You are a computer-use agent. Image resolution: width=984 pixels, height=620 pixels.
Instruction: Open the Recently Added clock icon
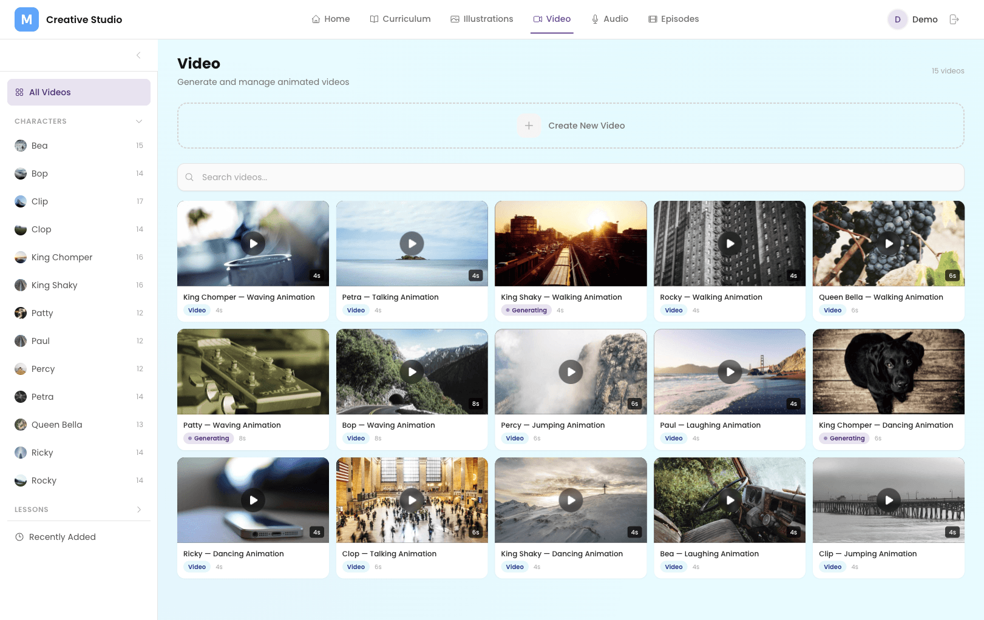click(20, 537)
